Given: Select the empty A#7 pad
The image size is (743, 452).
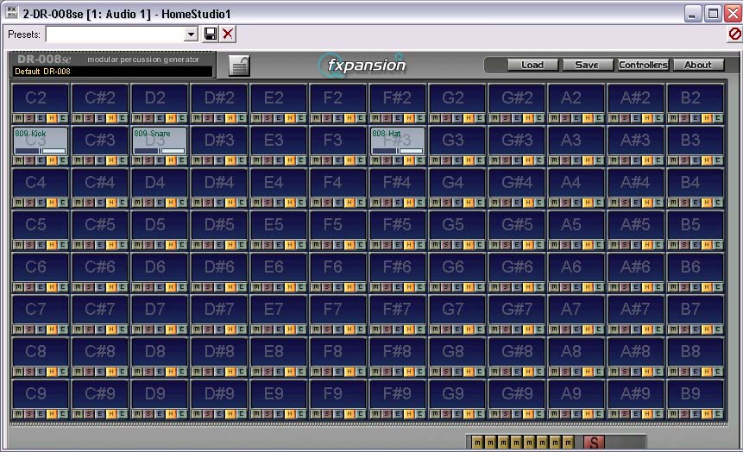Looking at the screenshot, I should [636, 310].
